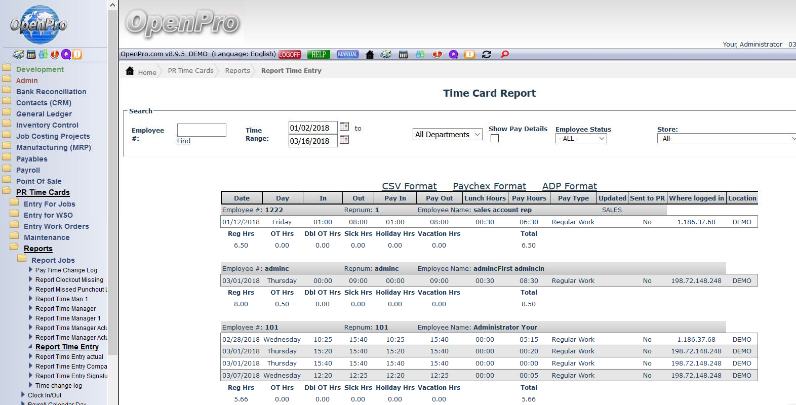The height and width of the screenshot is (405, 796).
Task: Open the All Departments dropdown
Action: point(447,135)
